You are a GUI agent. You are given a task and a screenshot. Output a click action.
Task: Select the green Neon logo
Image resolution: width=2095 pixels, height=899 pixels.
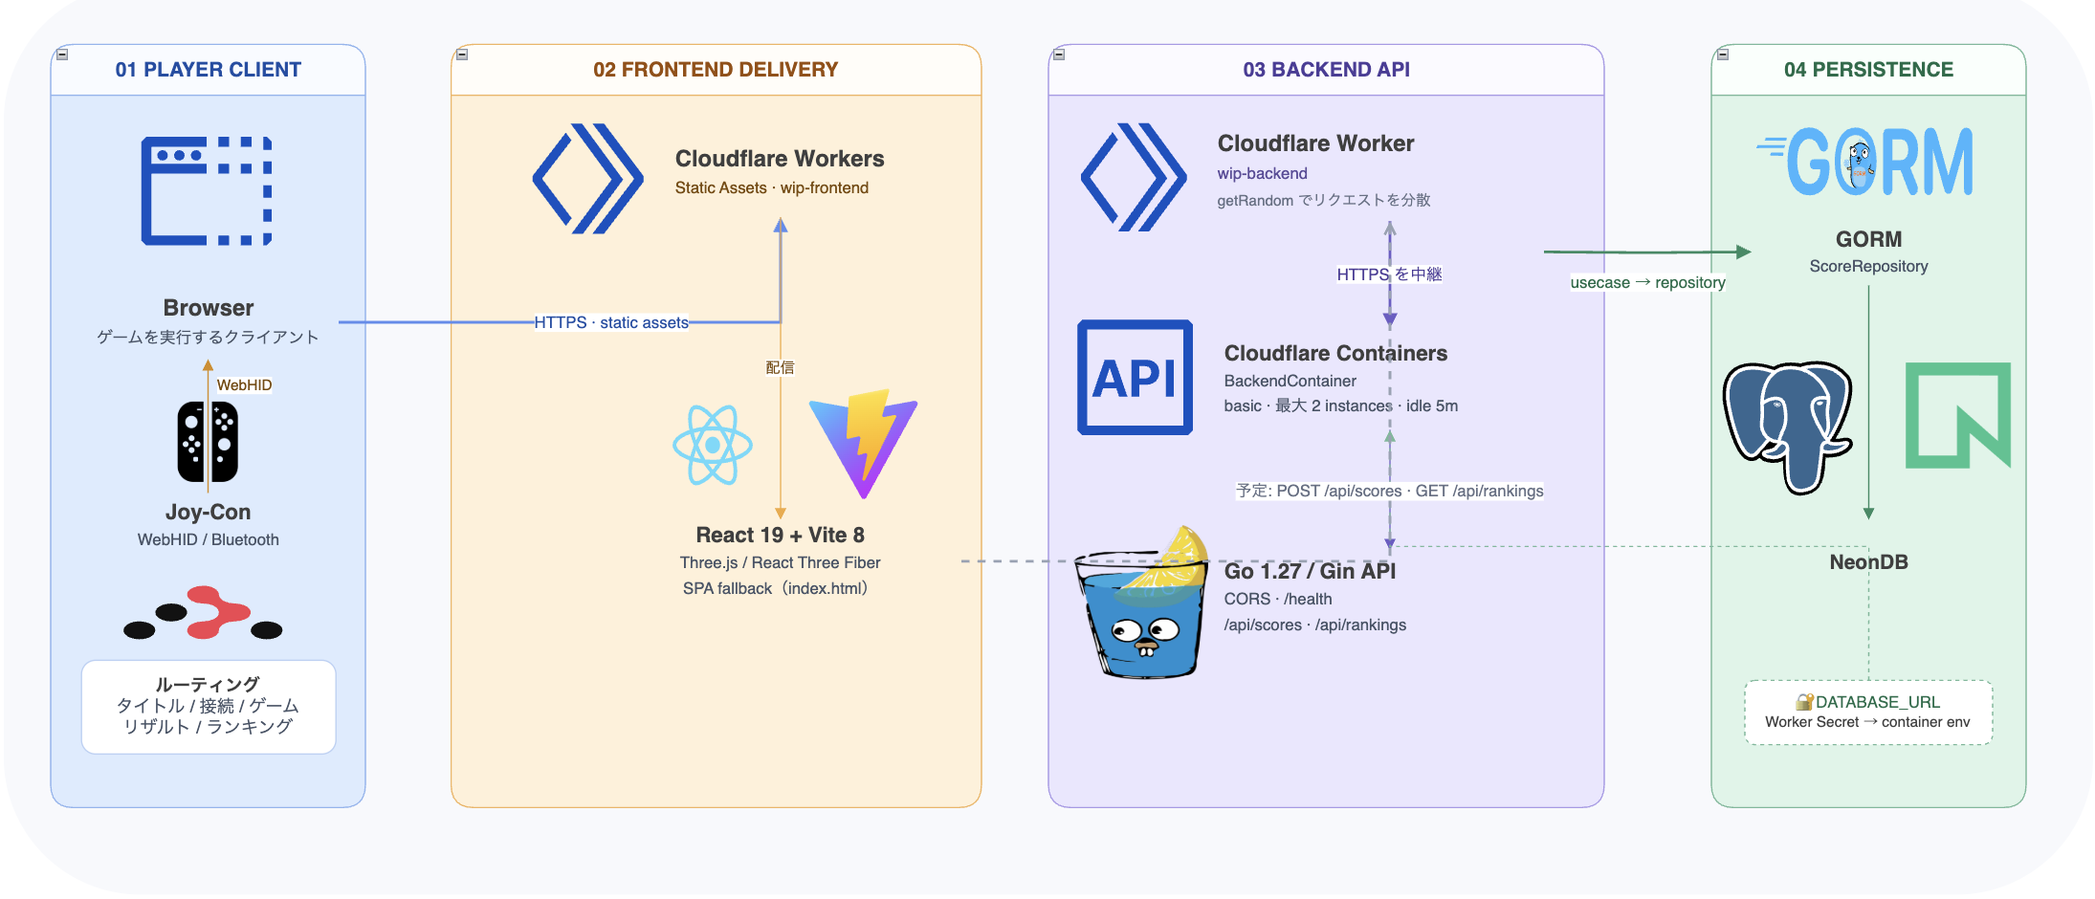(x=1958, y=415)
